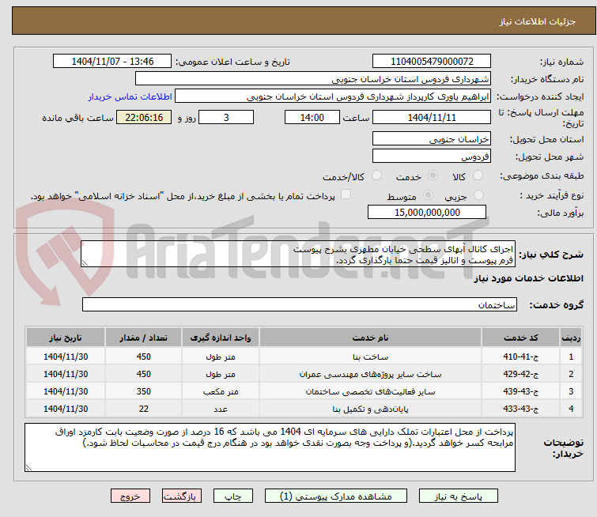The image size is (597, 517).
Task: Click the general need description text area
Action: pyautogui.click(x=298, y=254)
